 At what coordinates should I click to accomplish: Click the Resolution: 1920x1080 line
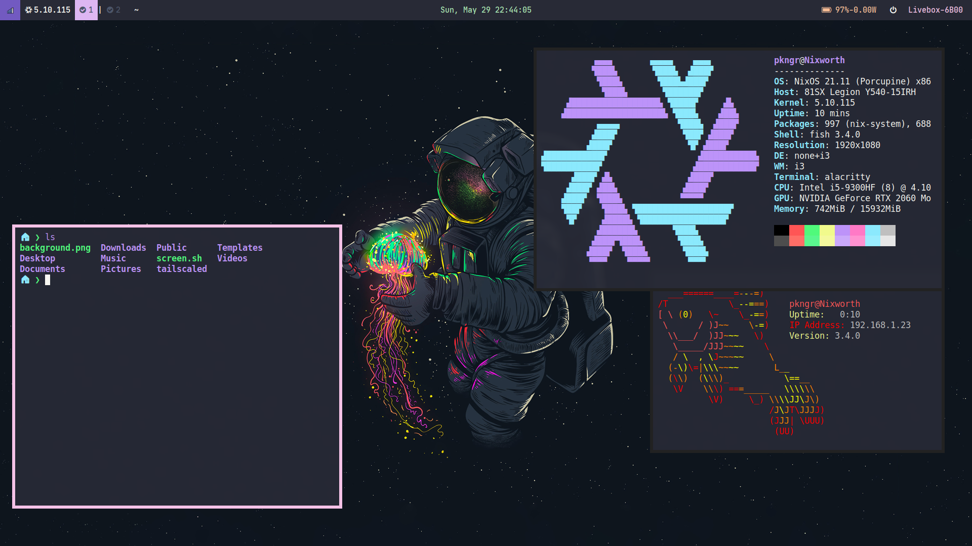[827, 145]
